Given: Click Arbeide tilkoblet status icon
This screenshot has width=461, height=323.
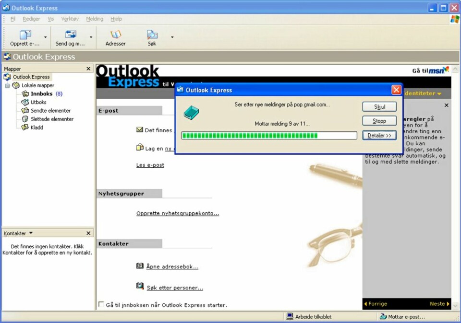Looking at the screenshot, I should [290, 316].
